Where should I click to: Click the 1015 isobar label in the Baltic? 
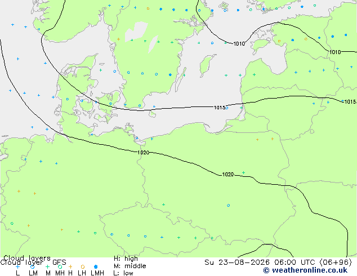point(220,108)
